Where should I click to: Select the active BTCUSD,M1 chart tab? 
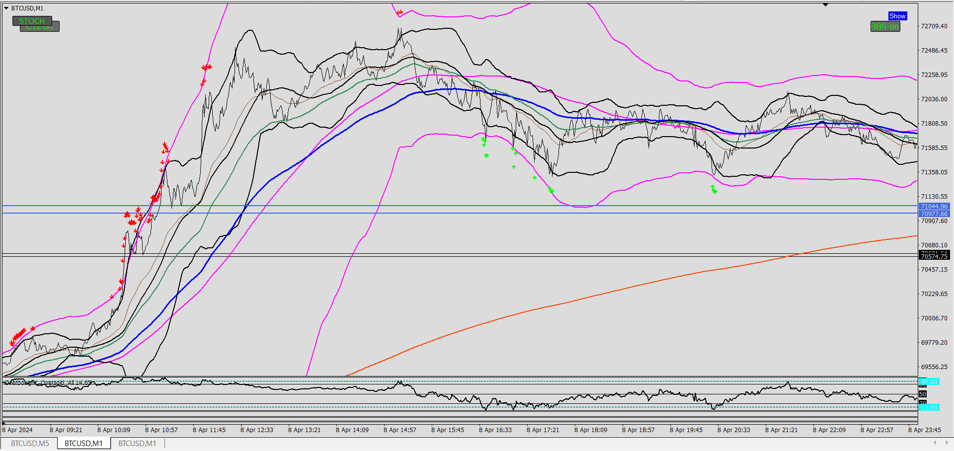tap(83, 443)
